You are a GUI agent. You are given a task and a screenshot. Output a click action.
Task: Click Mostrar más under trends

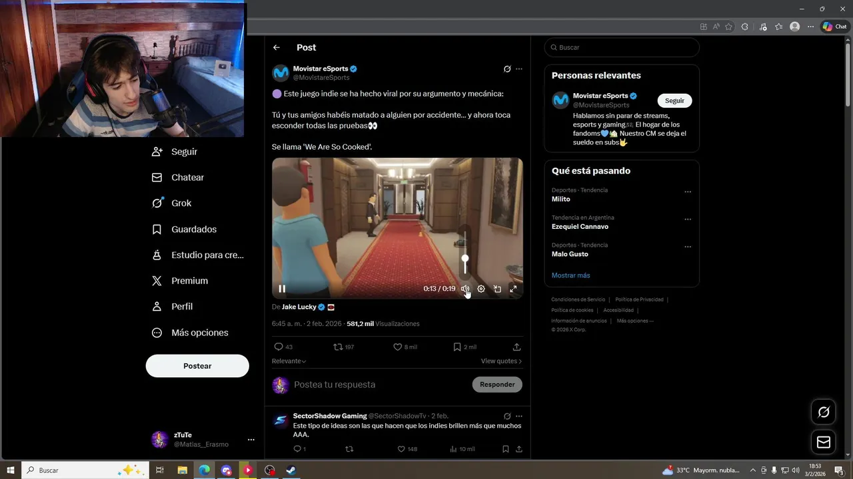pyautogui.click(x=570, y=275)
